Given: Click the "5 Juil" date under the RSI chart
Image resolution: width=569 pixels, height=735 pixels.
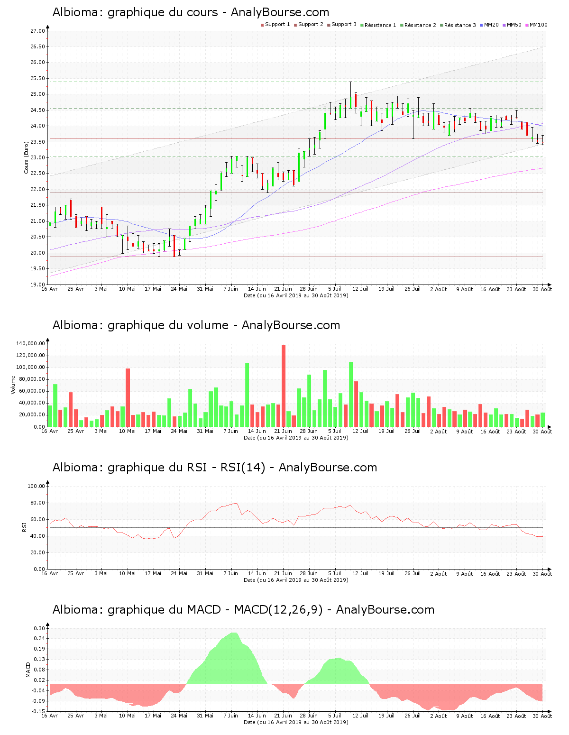Looking at the screenshot, I should [x=335, y=574].
